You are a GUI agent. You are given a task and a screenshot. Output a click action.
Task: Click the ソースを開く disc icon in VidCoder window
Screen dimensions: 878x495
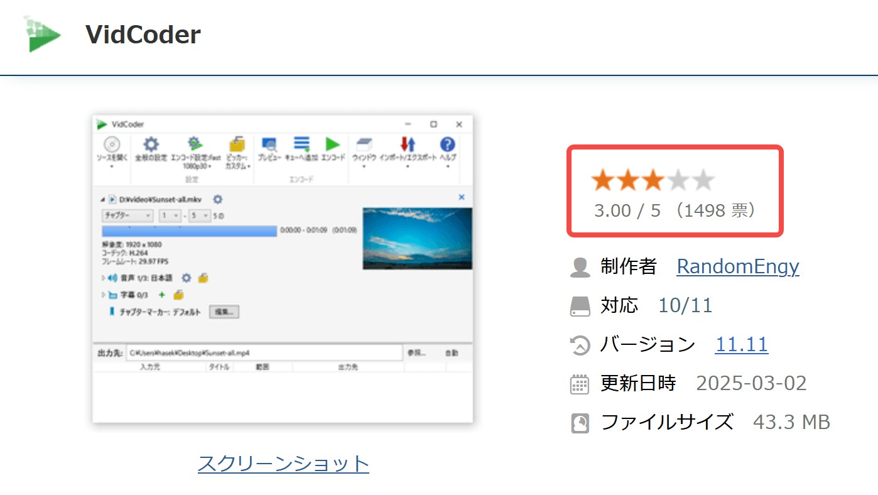tap(112, 144)
